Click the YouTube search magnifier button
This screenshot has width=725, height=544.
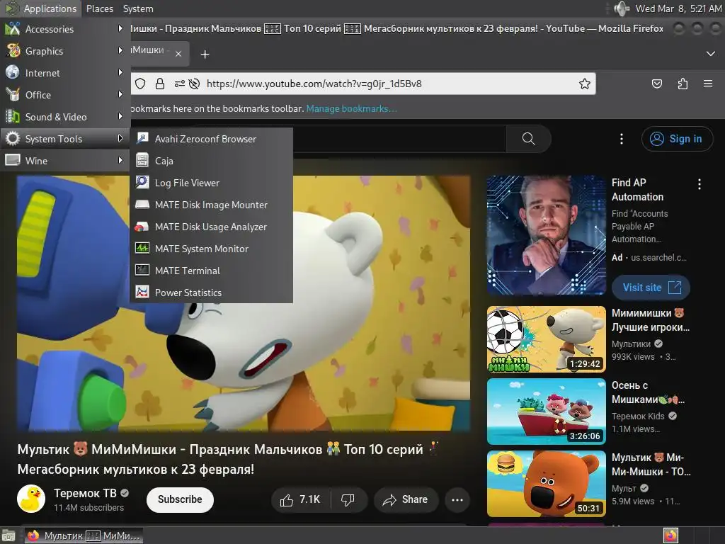[528, 139]
